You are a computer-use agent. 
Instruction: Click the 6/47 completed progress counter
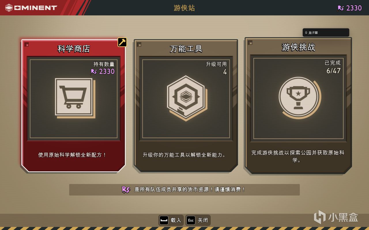pyautogui.click(x=333, y=71)
